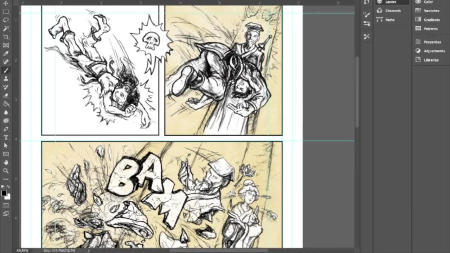Open the Color panel
The height and width of the screenshot is (253, 450).
pos(424,2)
